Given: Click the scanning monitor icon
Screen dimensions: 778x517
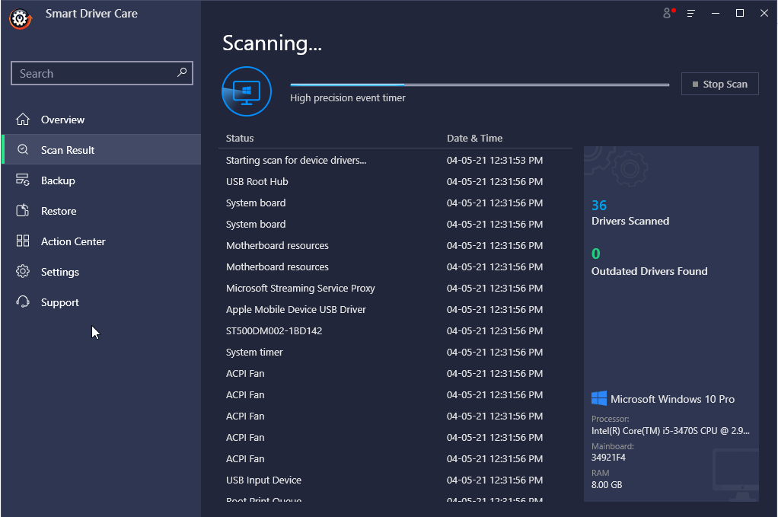Looking at the screenshot, I should point(247,91).
